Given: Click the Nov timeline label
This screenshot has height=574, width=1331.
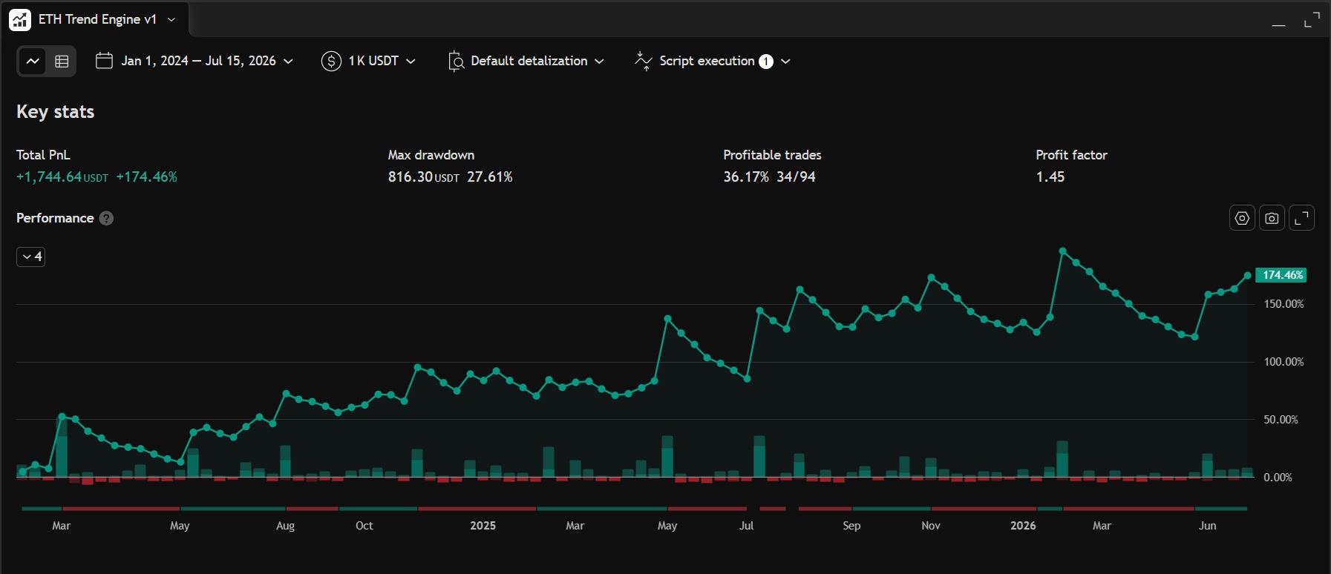Looking at the screenshot, I should pyautogui.click(x=931, y=526).
